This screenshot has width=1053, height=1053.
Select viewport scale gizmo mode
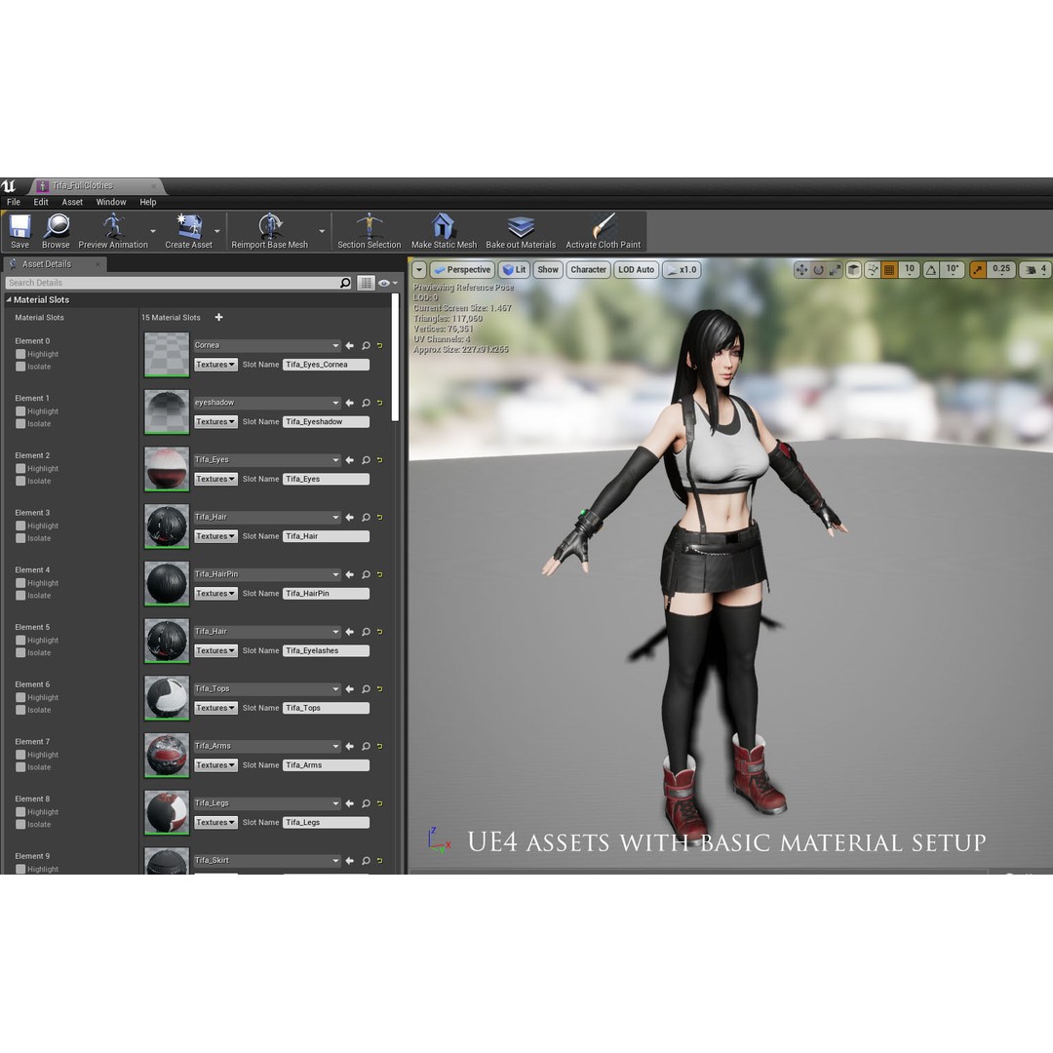point(835,270)
